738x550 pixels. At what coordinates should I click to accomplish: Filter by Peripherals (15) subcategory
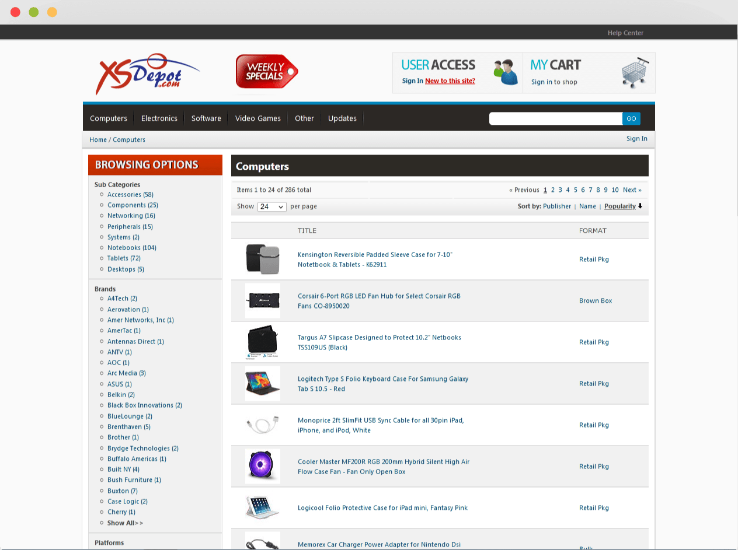(x=130, y=227)
